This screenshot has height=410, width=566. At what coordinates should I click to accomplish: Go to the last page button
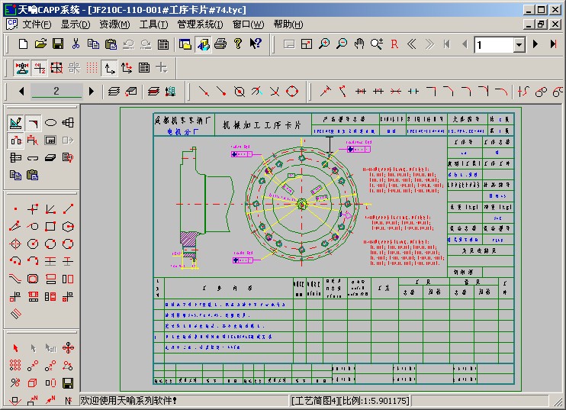point(553,44)
